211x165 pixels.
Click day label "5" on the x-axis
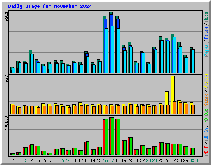(38, 160)
